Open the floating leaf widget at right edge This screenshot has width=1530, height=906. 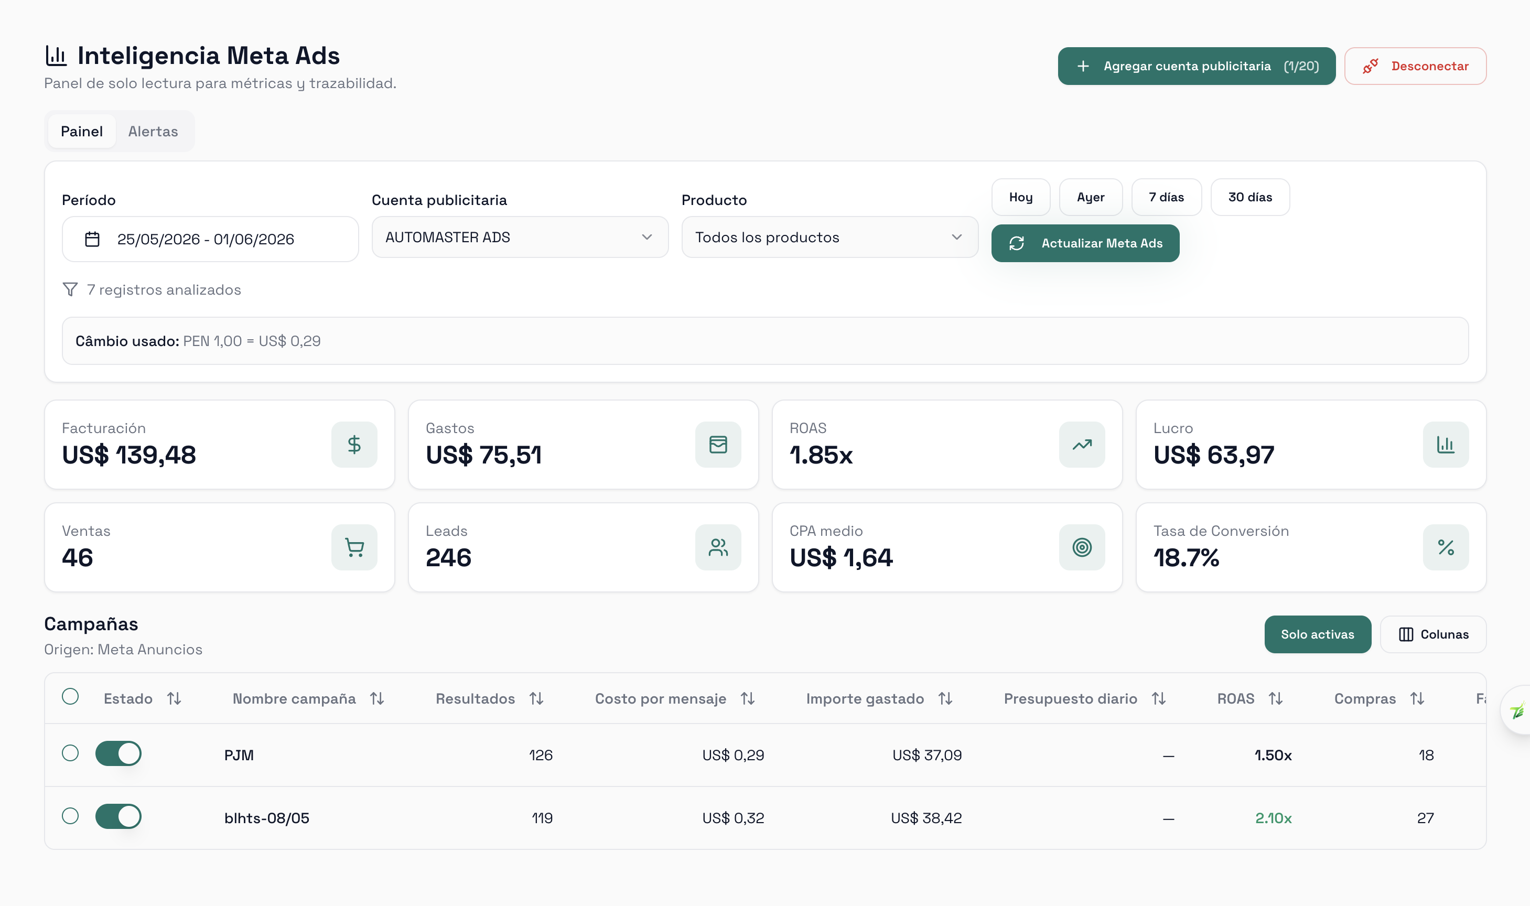[x=1516, y=710]
